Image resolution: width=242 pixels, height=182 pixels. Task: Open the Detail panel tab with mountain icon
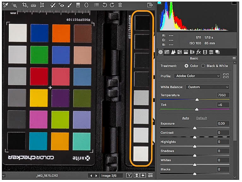[x=173, y=52]
